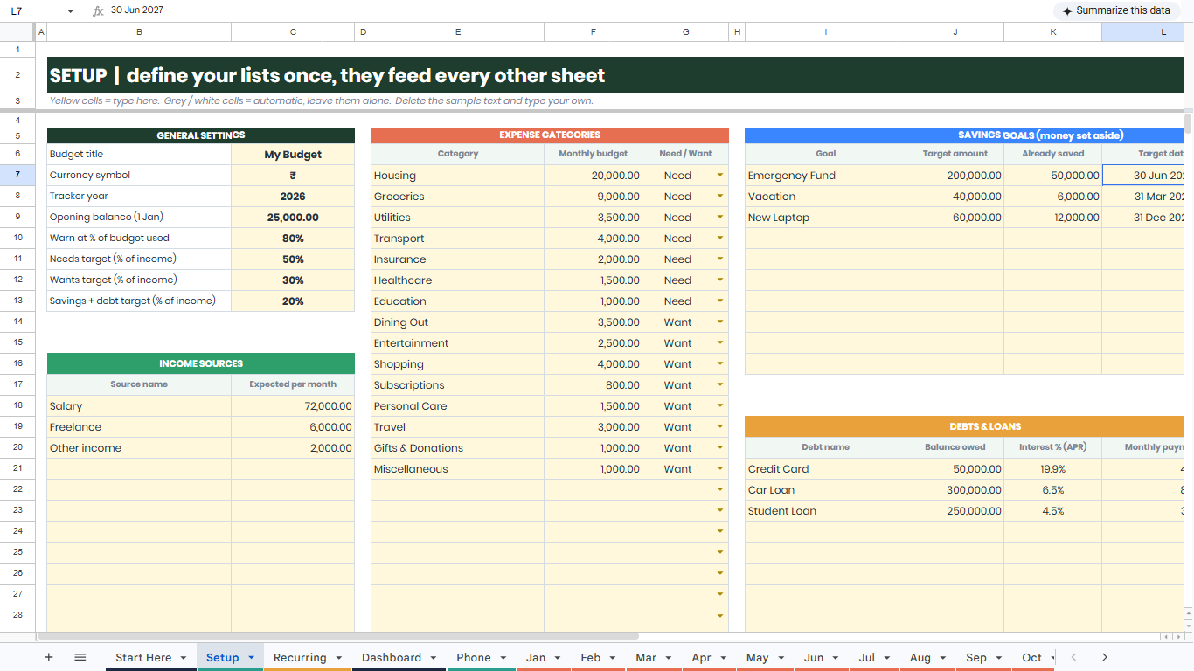Click the formula bar showing 30 Jun 2027

click(577, 10)
